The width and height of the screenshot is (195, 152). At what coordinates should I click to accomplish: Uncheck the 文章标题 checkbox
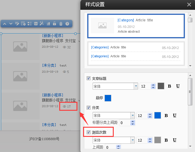[x=88, y=78]
